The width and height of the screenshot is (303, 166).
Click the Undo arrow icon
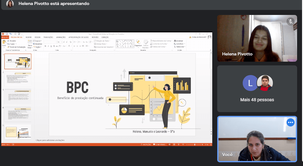(10, 34)
